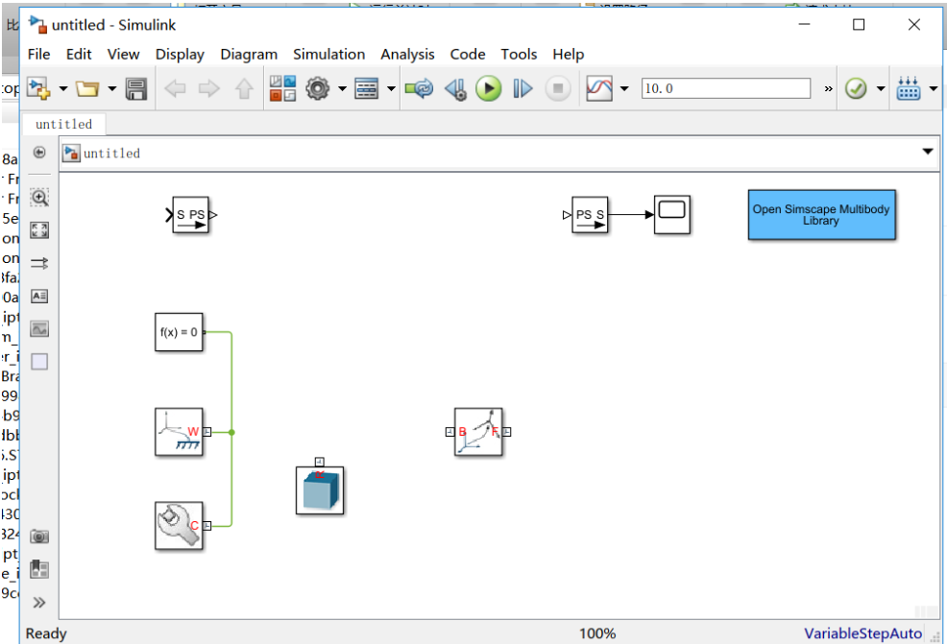
Task: Expand the Build Model dropdown arrow
Action: tap(934, 88)
